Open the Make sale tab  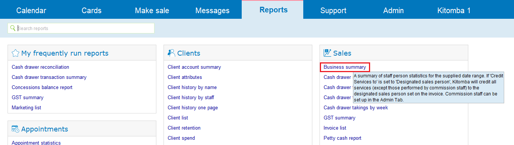[x=152, y=11]
